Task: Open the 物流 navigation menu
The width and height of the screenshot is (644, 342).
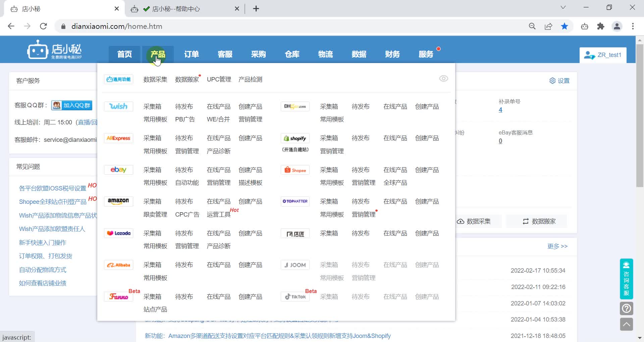Action: (326, 54)
